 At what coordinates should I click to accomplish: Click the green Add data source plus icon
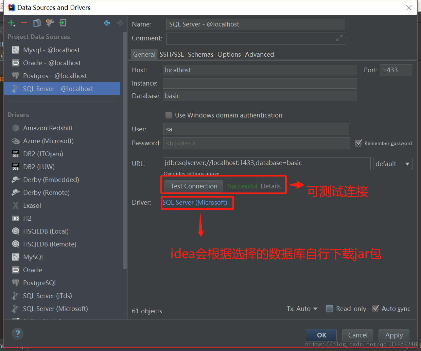[x=12, y=23]
